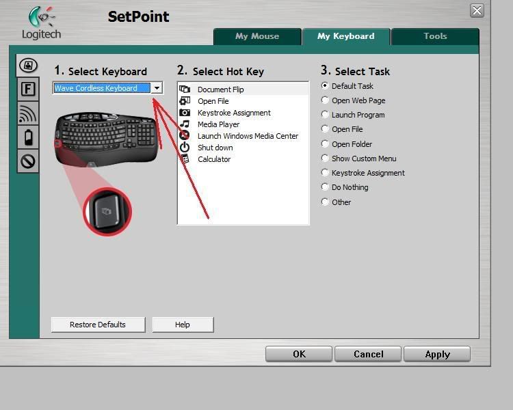Viewport: 513px width, 410px height.
Task: Click the Calculator icon in hot key list
Action: 185,159
